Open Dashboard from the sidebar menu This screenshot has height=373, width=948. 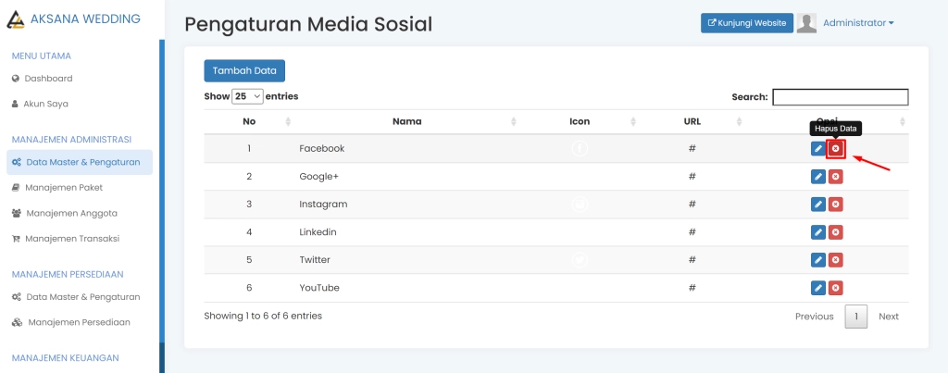[48, 79]
